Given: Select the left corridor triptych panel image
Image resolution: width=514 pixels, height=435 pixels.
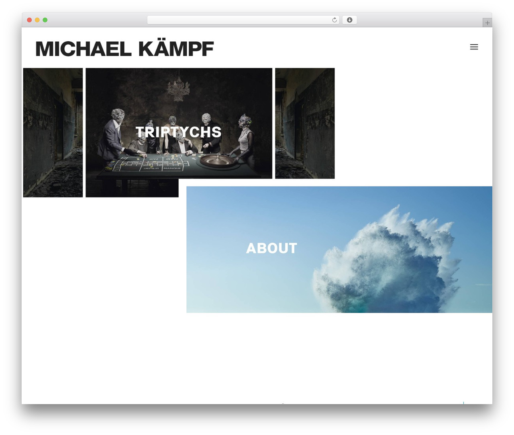Looking at the screenshot, I should point(53,132).
